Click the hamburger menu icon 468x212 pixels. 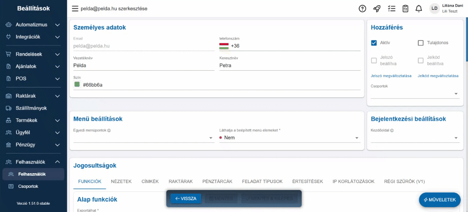tap(75, 8)
